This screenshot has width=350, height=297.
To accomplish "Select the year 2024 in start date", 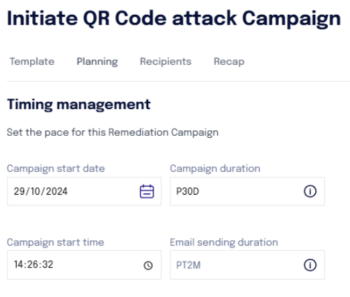I will 56,191.
